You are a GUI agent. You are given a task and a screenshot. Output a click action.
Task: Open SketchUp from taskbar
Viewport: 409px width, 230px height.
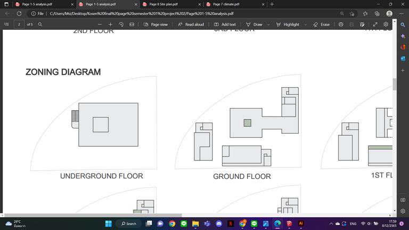tap(289, 224)
